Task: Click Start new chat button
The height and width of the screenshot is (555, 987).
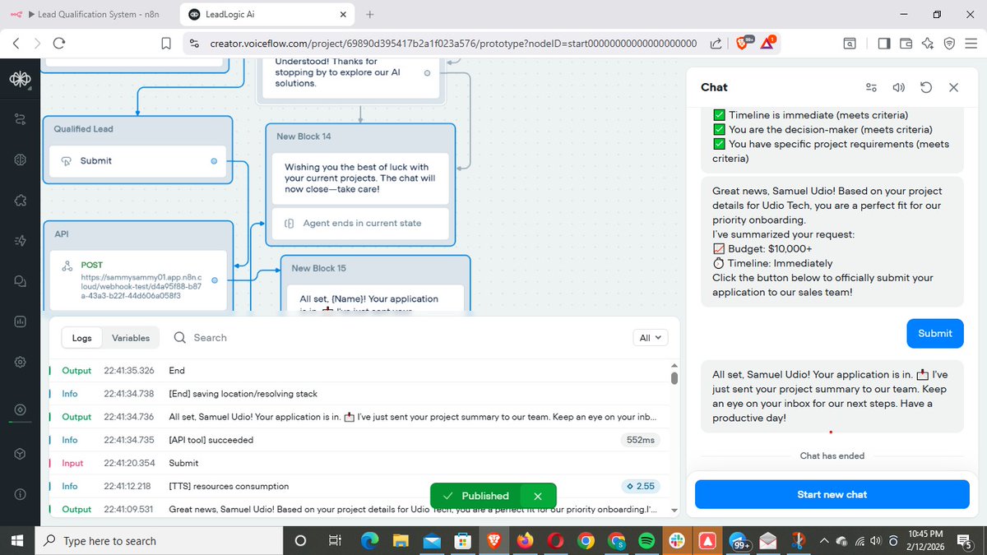Action: (x=832, y=494)
